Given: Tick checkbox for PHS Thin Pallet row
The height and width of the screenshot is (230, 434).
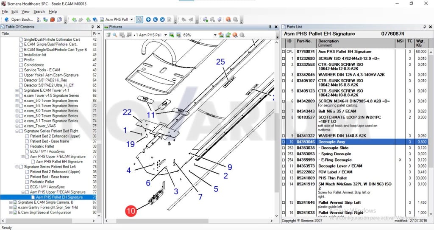Looking at the screenshot, I should [283, 178].
